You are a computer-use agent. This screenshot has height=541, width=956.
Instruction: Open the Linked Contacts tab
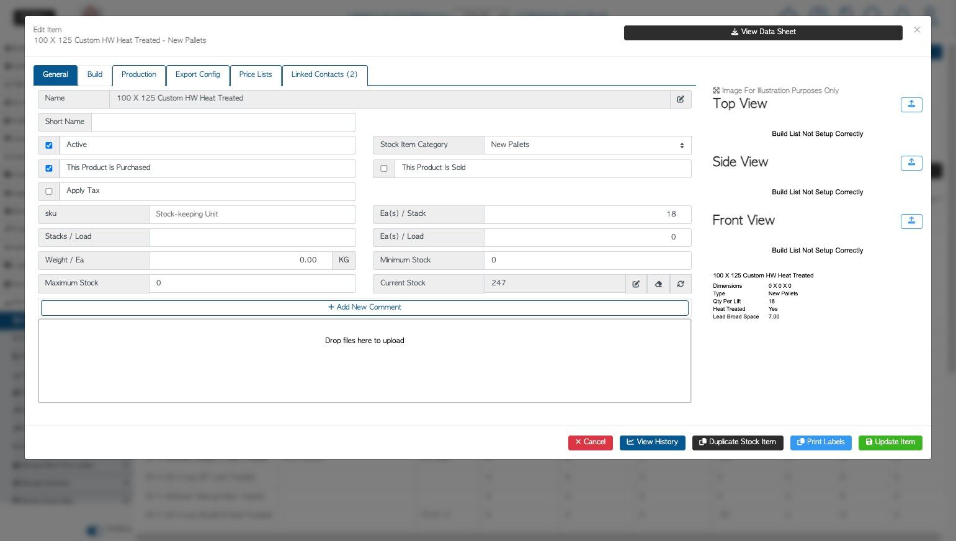tap(324, 74)
